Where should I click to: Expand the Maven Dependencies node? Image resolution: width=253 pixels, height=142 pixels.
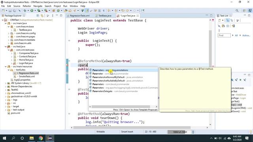tap(6, 86)
